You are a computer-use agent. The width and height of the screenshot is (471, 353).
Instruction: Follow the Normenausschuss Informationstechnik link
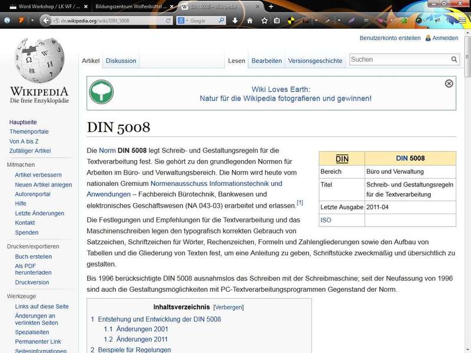pos(216,184)
